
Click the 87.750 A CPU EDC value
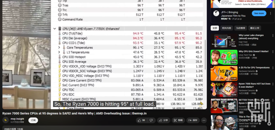pyautogui.click(x=137, y=95)
